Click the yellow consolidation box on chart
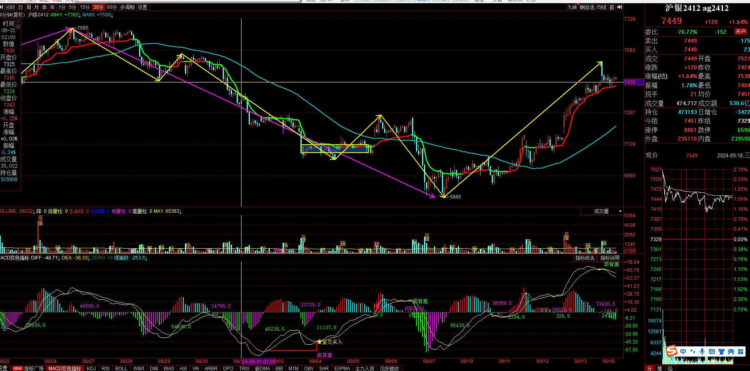The image size is (750, 371). (x=335, y=149)
